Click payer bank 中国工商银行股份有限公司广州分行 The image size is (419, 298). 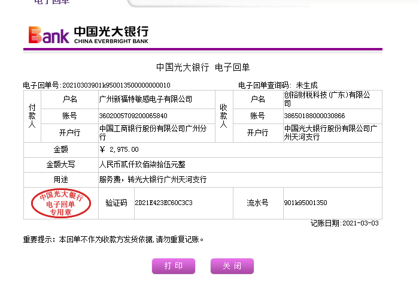pos(153,133)
